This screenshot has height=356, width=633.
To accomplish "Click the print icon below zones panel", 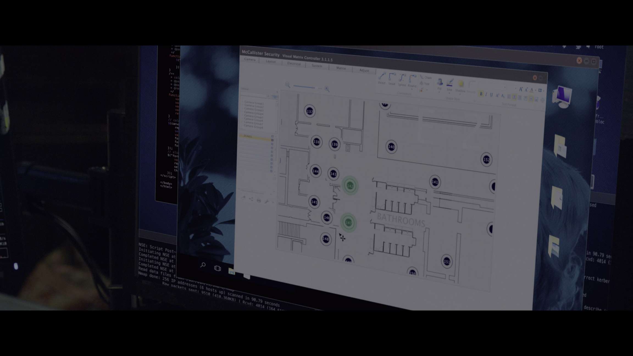I will pyautogui.click(x=259, y=201).
